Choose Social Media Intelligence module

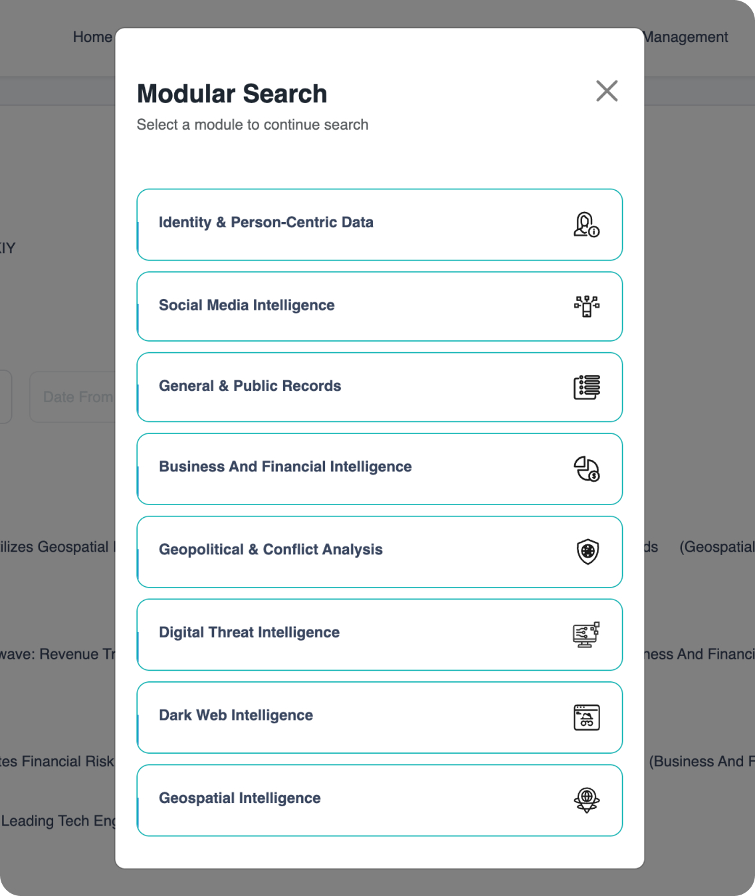tap(247, 306)
